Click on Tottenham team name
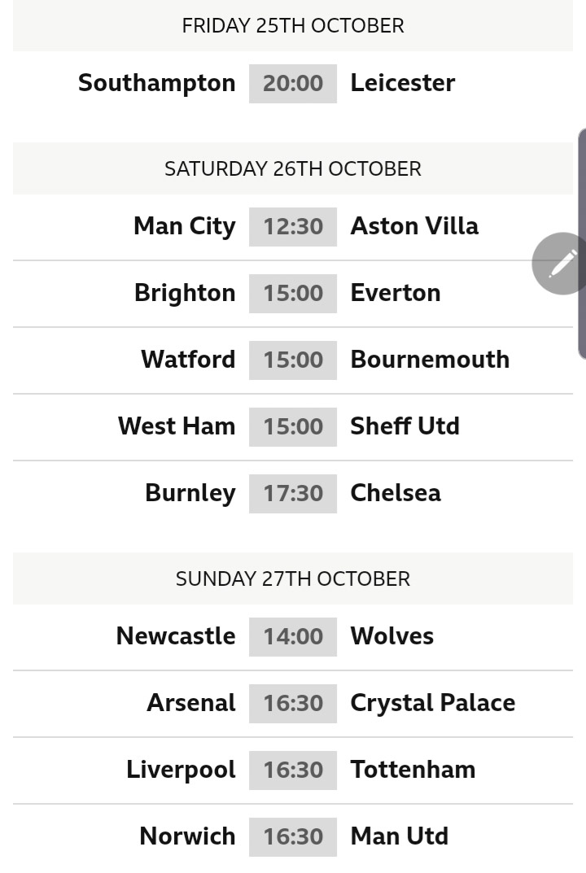 point(413,770)
